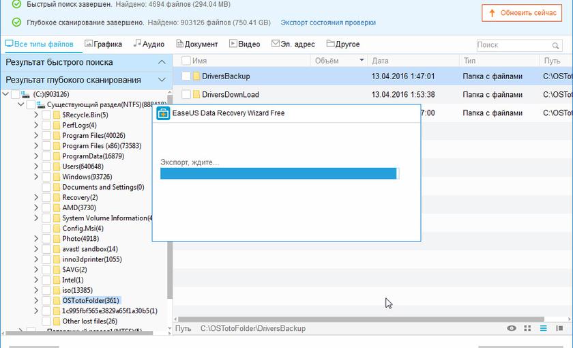Check the OSTotoFolder(361) checkbox
Screen dimensions: 573x348
(46, 300)
